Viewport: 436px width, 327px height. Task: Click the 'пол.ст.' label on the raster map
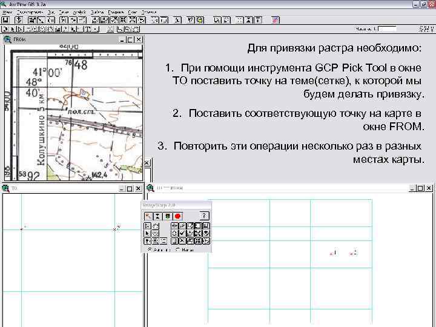pos(81,111)
